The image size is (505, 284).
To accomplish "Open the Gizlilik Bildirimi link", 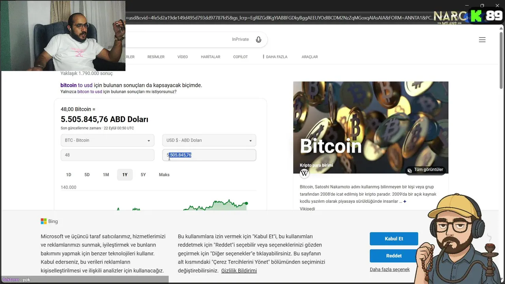I will (239, 271).
